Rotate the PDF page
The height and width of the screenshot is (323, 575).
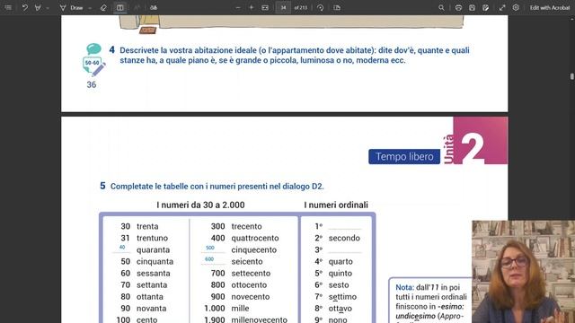point(320,7)
